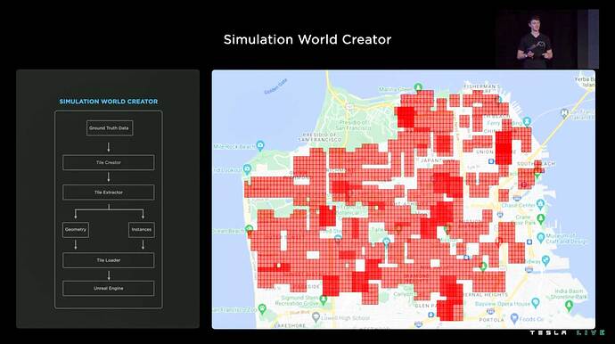Click the Tile Extractor box
This screenshot has width=615, height=344.
[x=108, y=192]
